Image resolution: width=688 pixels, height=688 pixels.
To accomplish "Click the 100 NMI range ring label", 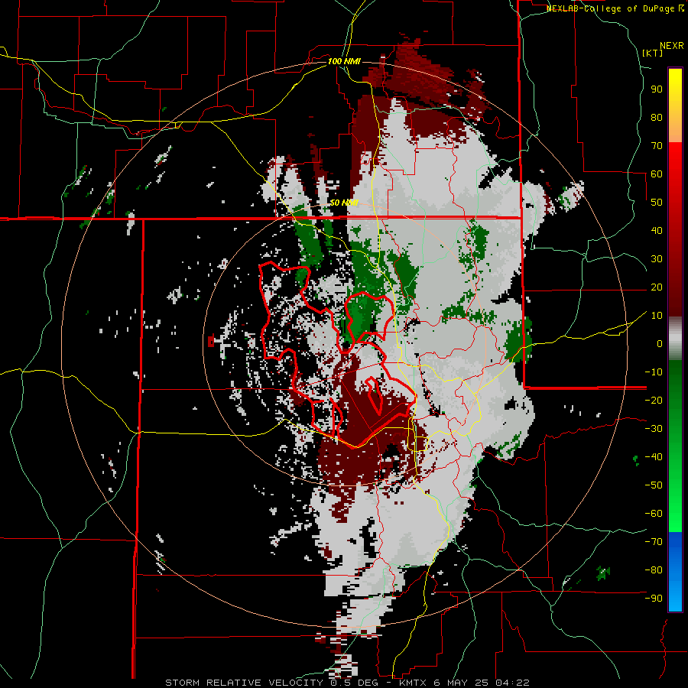I will click(344, 61).
